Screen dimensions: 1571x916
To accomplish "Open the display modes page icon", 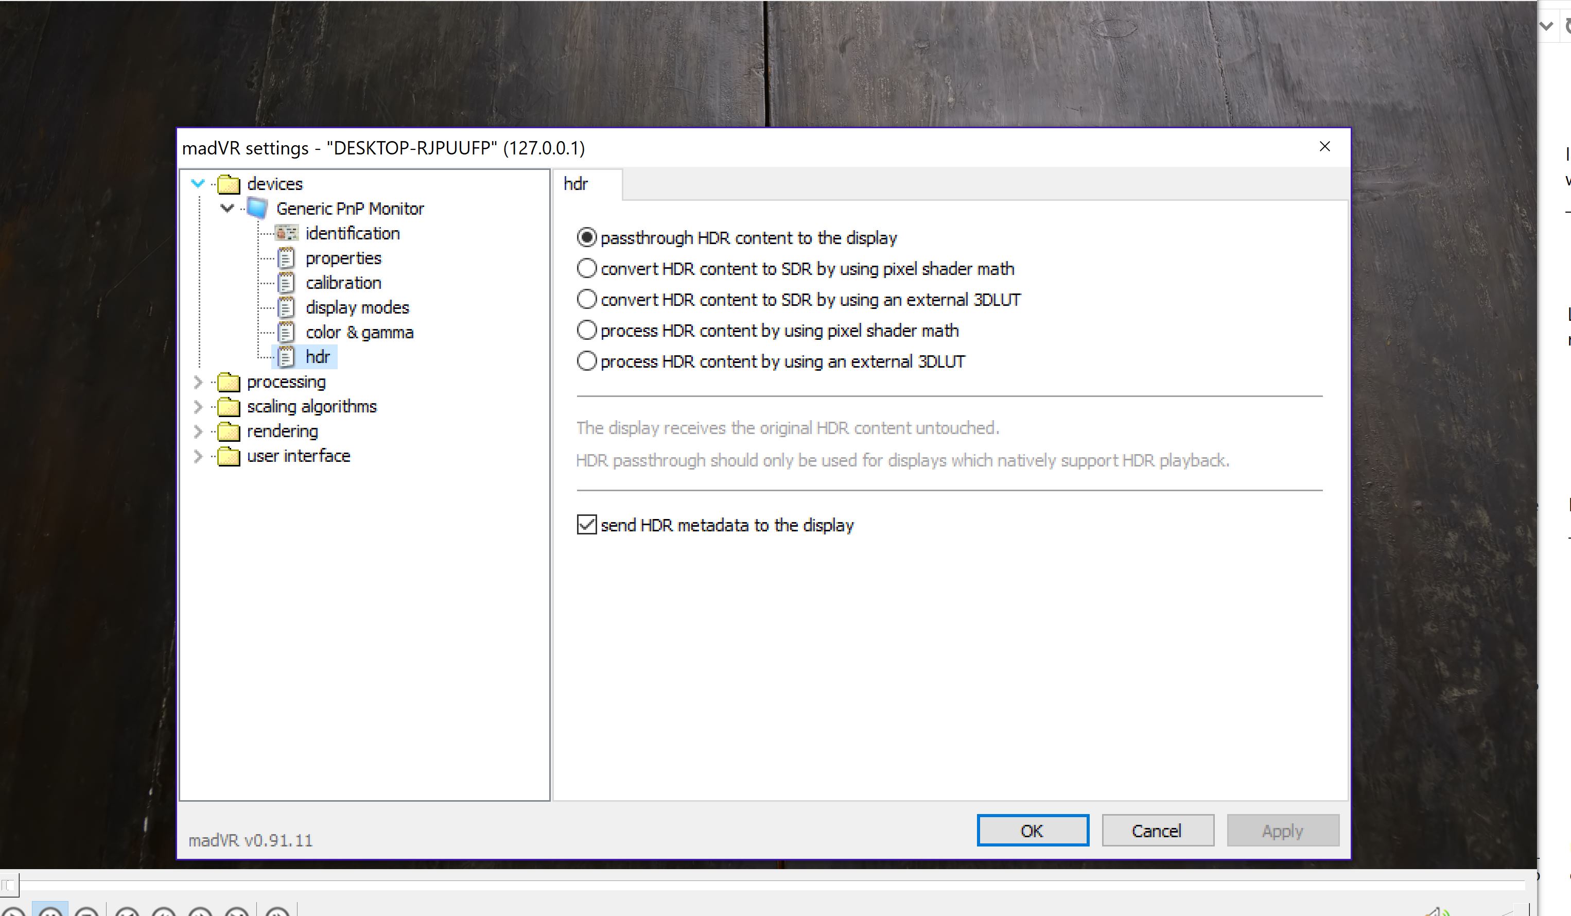I will pyautogui.click(x=286, y=307).
